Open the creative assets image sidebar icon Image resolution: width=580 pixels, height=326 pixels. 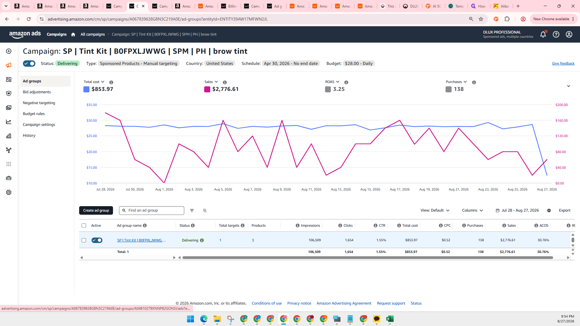(x=9, y=107)
